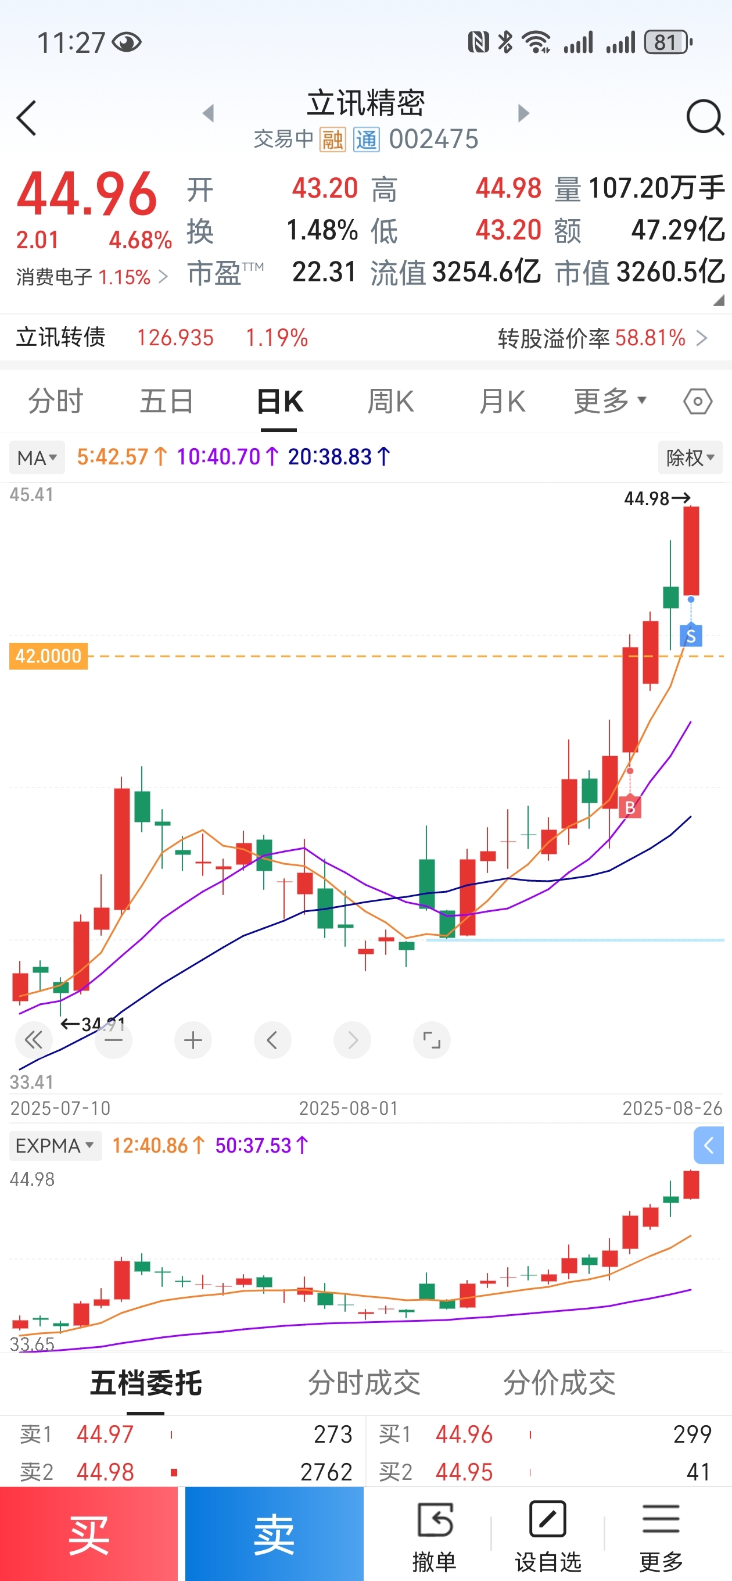Switch to previous stock with left triangle
Image resolution: width=732 pixels, height=1581 pixels.
(x=208, y=113)
